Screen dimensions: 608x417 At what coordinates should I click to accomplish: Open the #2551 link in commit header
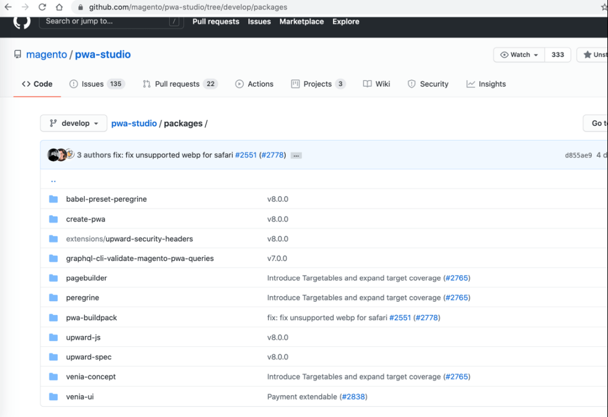(x=246, y=155)
